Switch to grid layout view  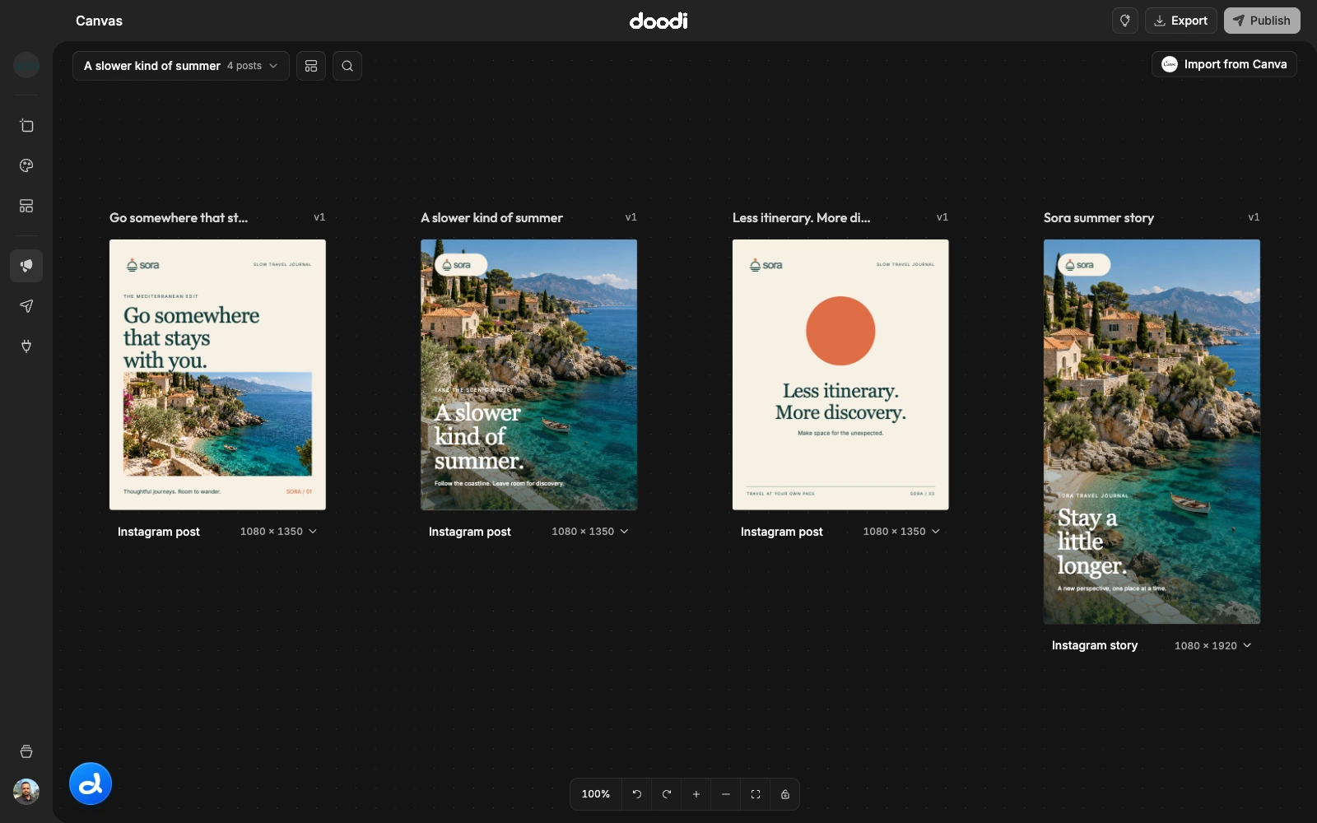tap(311, 66)
